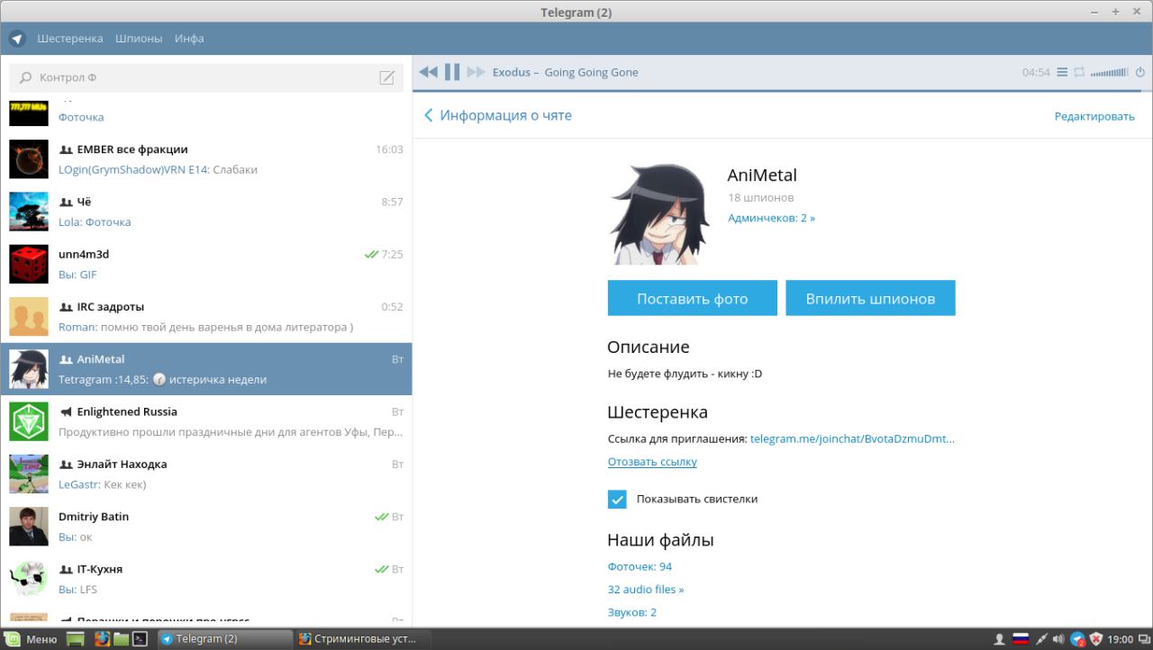Switch to the Telegram (2) taskbar window
Viewport: 1153px width, 650px height.
(225, 639)
